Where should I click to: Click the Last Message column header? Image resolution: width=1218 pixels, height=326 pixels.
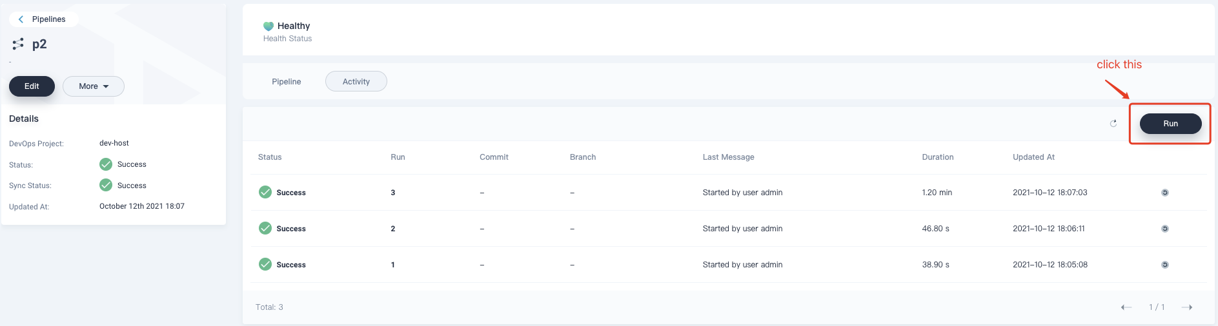[x=729, y=157]
